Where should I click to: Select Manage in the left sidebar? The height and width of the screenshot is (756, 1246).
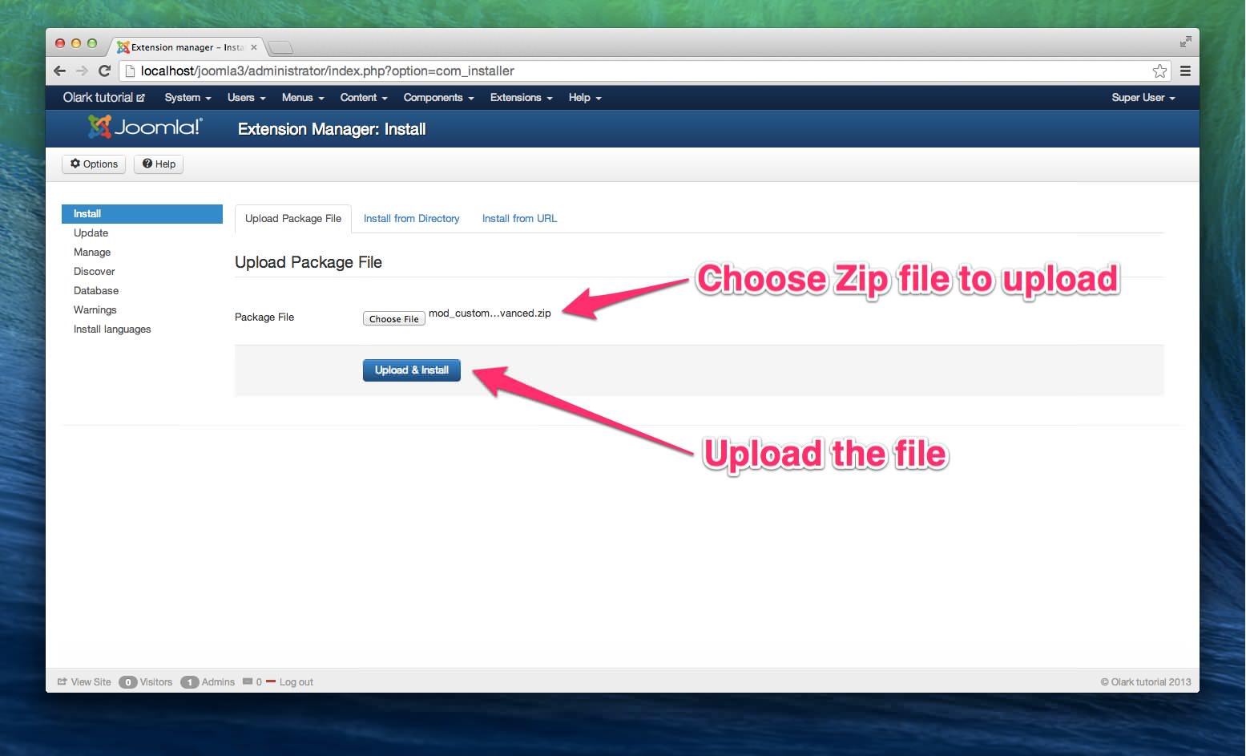click(x=92, y=253)
